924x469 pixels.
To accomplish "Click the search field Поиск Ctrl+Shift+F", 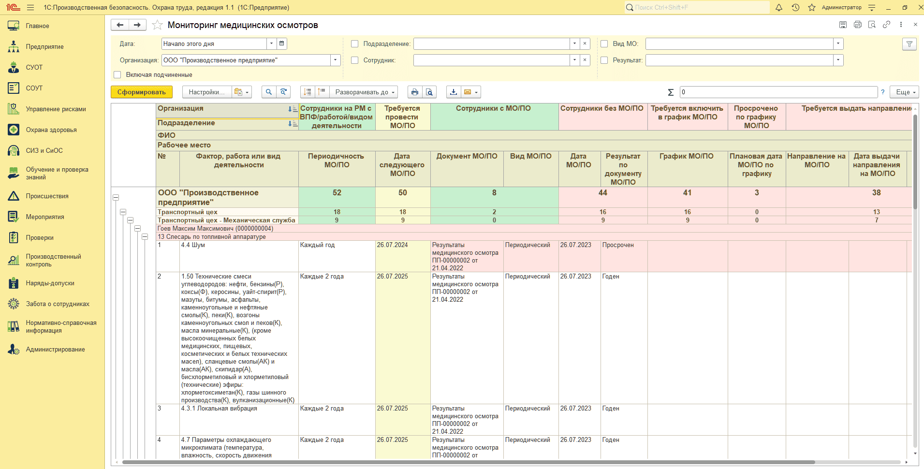I will pyautogui.click(x=696, y=7).
